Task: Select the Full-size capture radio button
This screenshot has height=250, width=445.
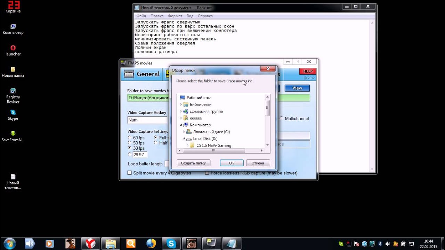Action: coord(156,138)
